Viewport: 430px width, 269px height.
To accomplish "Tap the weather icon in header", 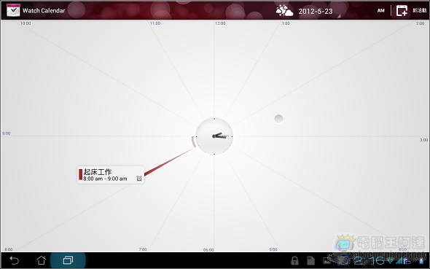I will point(284,11).
